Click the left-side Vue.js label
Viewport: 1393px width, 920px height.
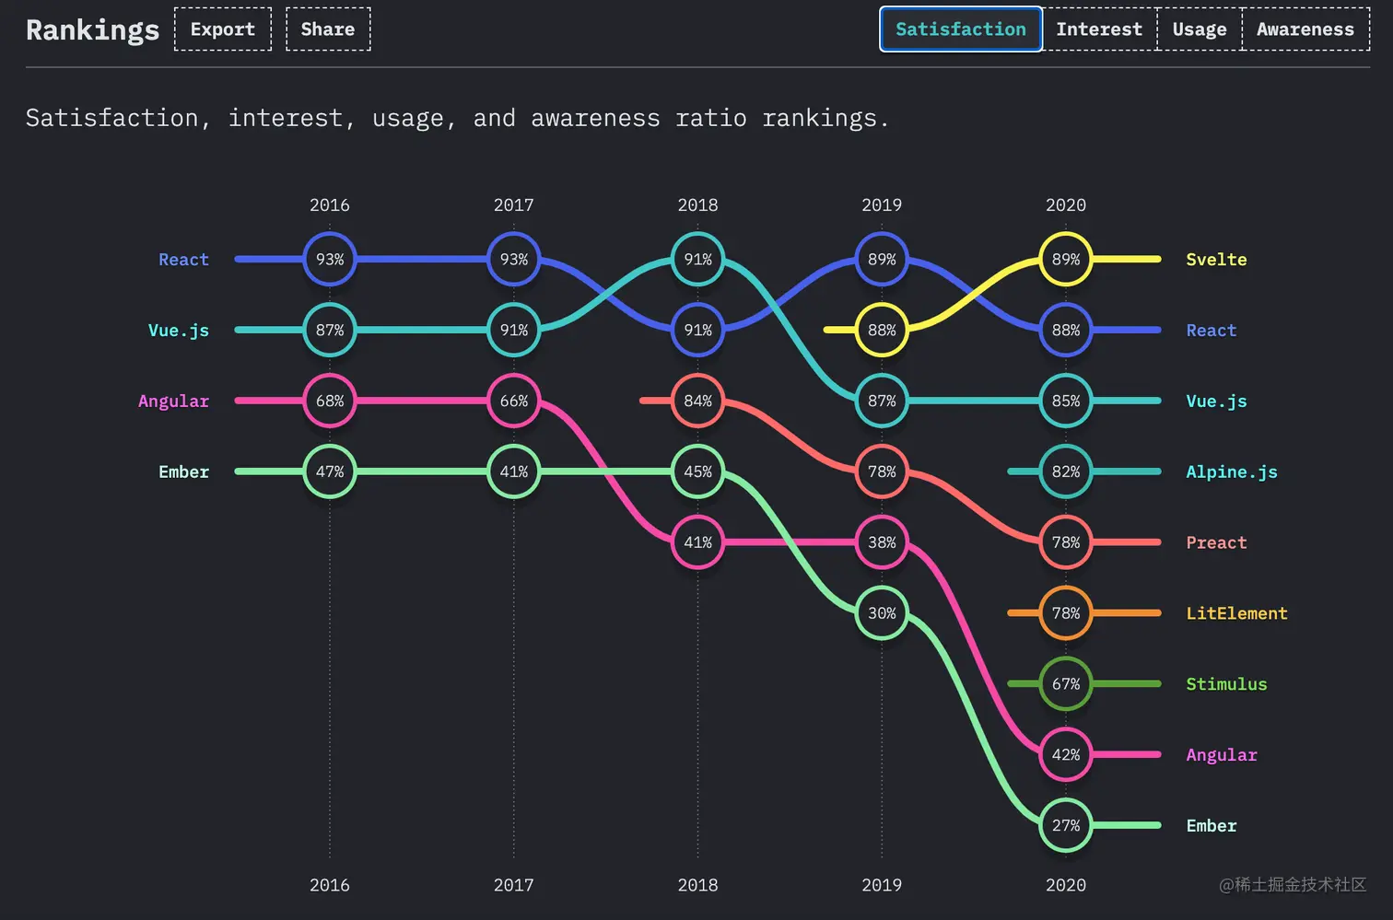(x=179, y=331)
